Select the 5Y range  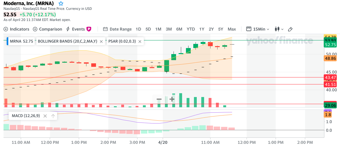click(x=221, y=29)
